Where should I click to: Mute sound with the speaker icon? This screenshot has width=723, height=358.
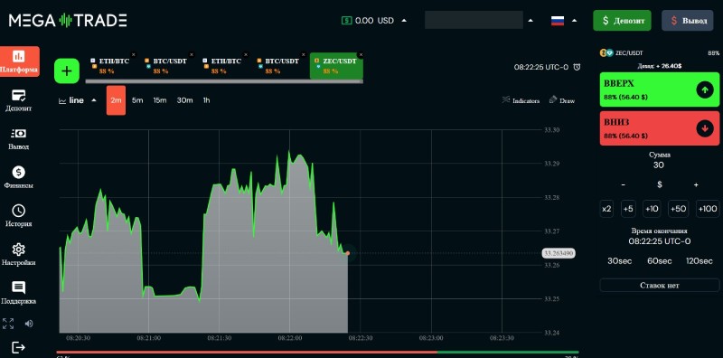(29, 324)
